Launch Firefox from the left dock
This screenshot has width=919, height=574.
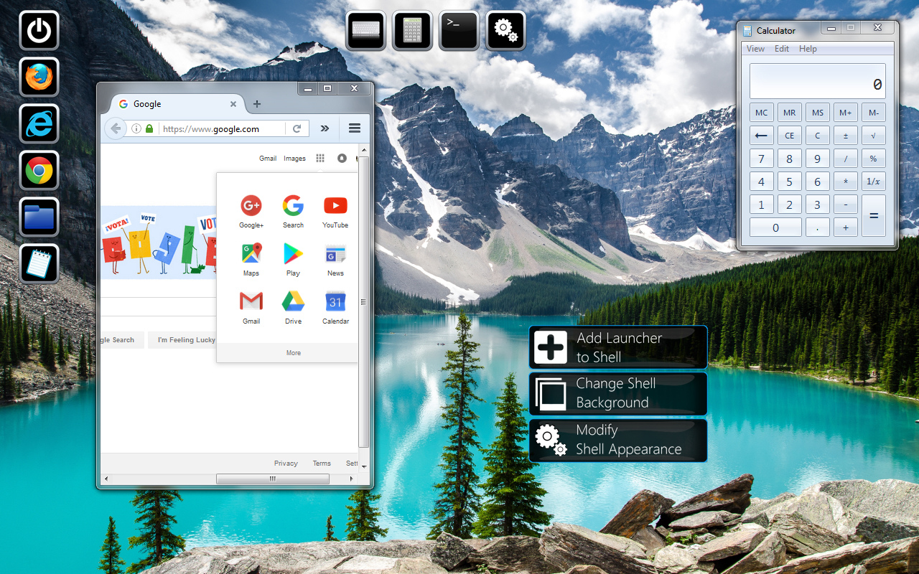click(39, 77)
